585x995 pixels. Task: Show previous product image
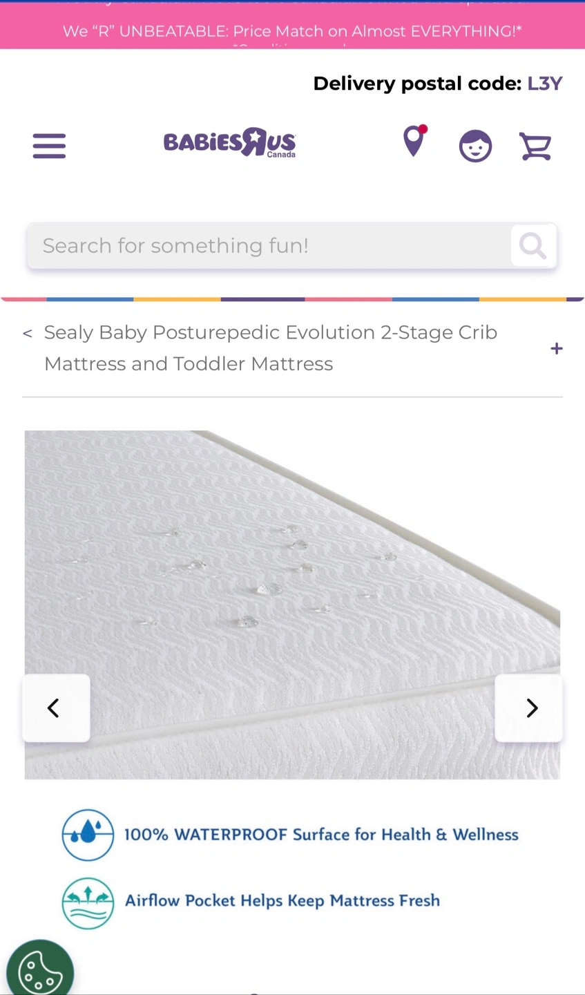coord(56,708)
